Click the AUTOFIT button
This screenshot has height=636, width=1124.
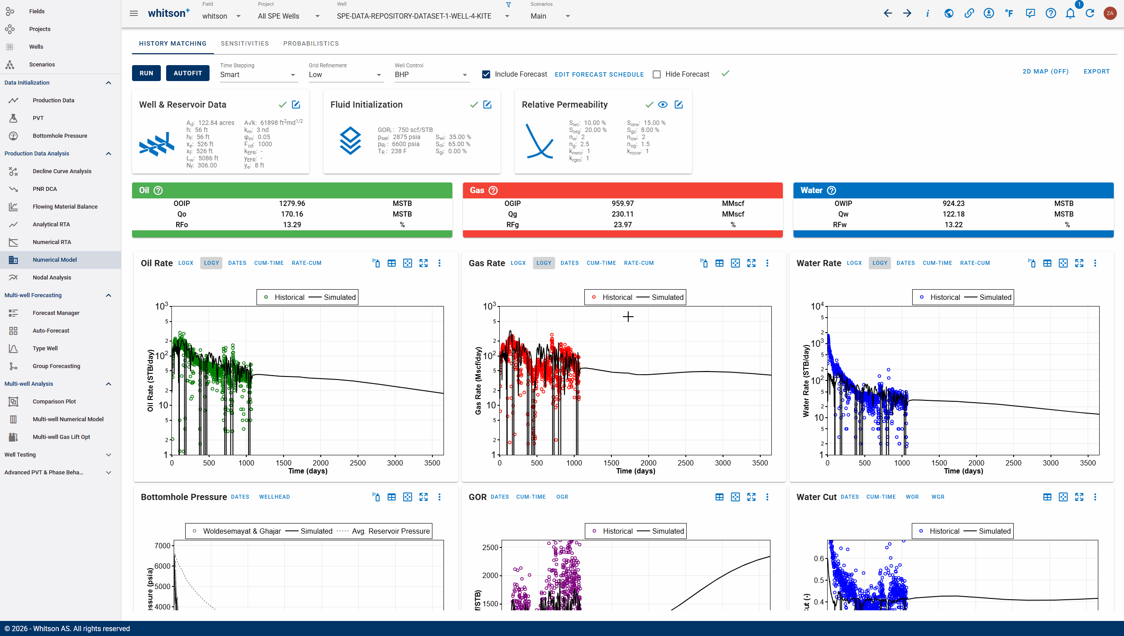188,73
